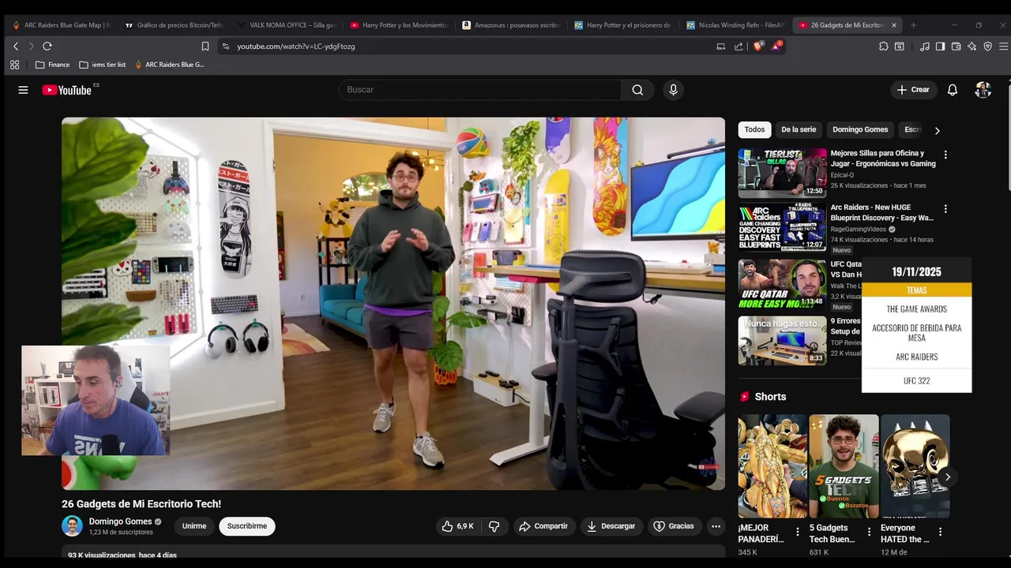Screen dimensions: 1011x568
Task: Open options for Arc Raiders video
Action: click(945, 209)
